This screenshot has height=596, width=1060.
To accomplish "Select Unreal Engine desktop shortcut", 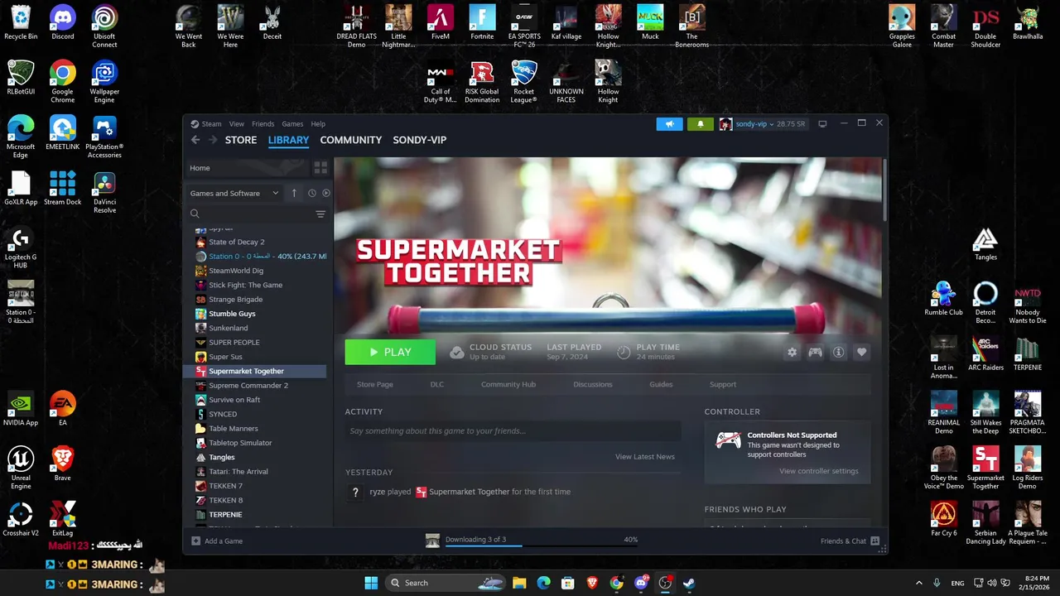I will click(x=21, y=468).
